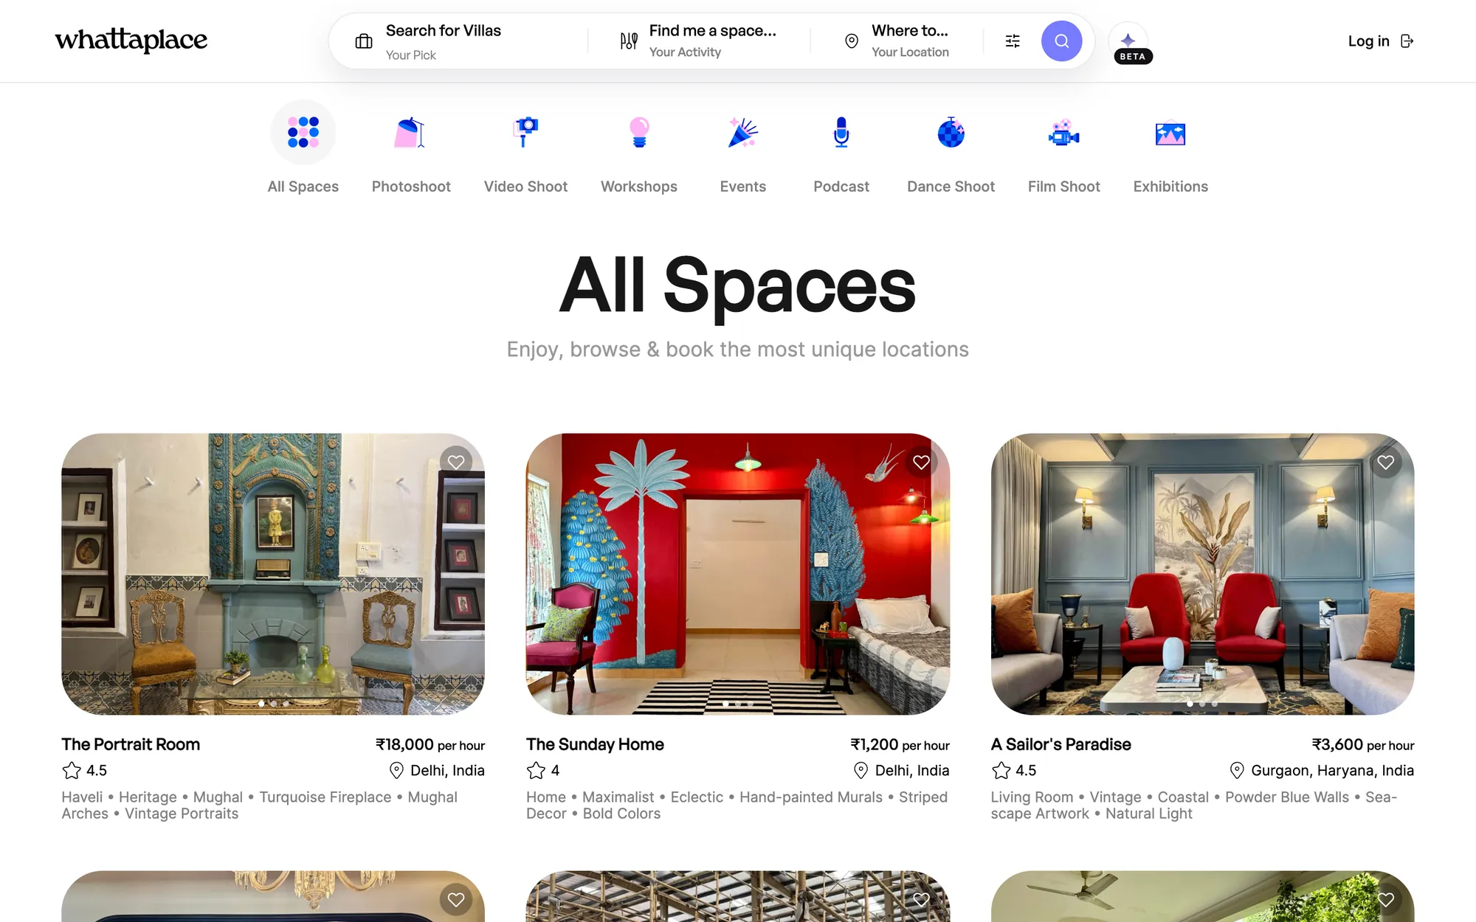Select the Events party popper icon
Screen dimensions: 1476x922
743,133
